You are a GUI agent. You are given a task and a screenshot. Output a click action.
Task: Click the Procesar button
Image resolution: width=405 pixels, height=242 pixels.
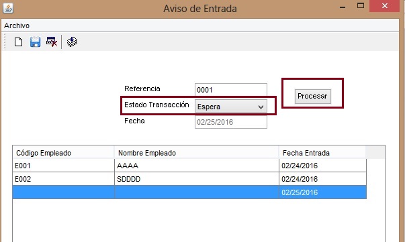click(x=313, y=97)
